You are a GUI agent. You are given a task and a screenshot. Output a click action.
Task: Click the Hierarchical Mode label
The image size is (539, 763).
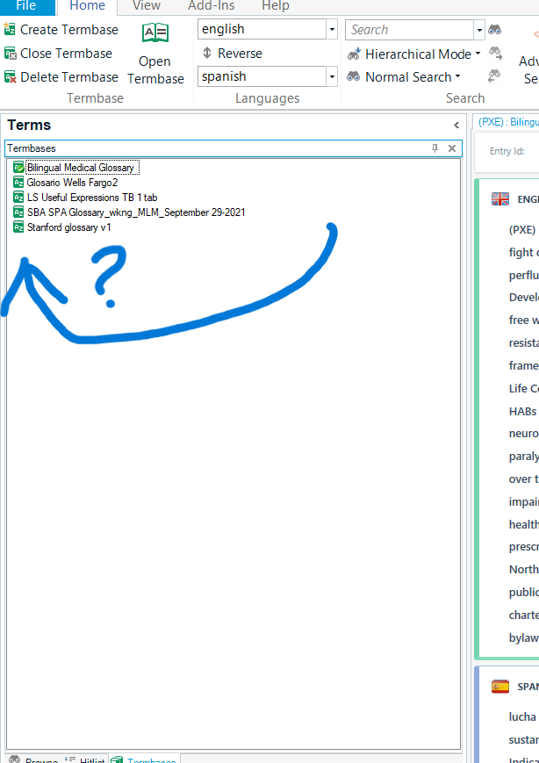click(x=419, y=54)
